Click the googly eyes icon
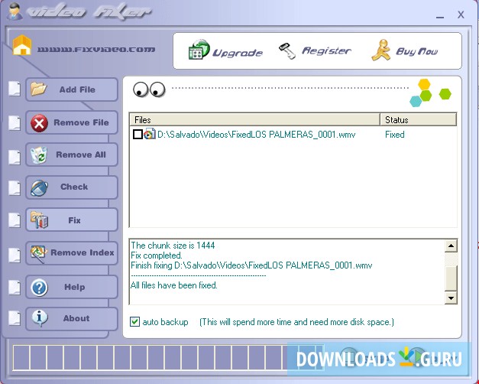479x384 pixels. tap(149, 90)
